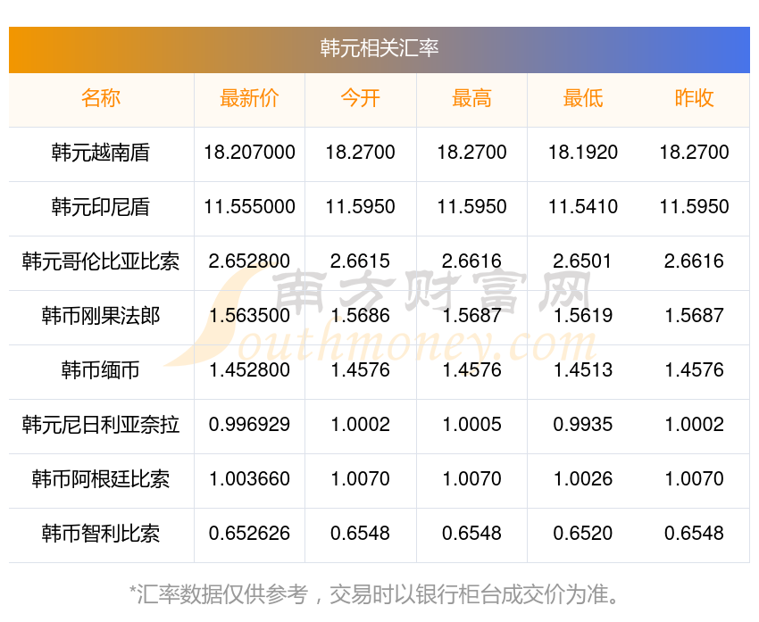Click the 韩币缅币 row name

(101, 370)
